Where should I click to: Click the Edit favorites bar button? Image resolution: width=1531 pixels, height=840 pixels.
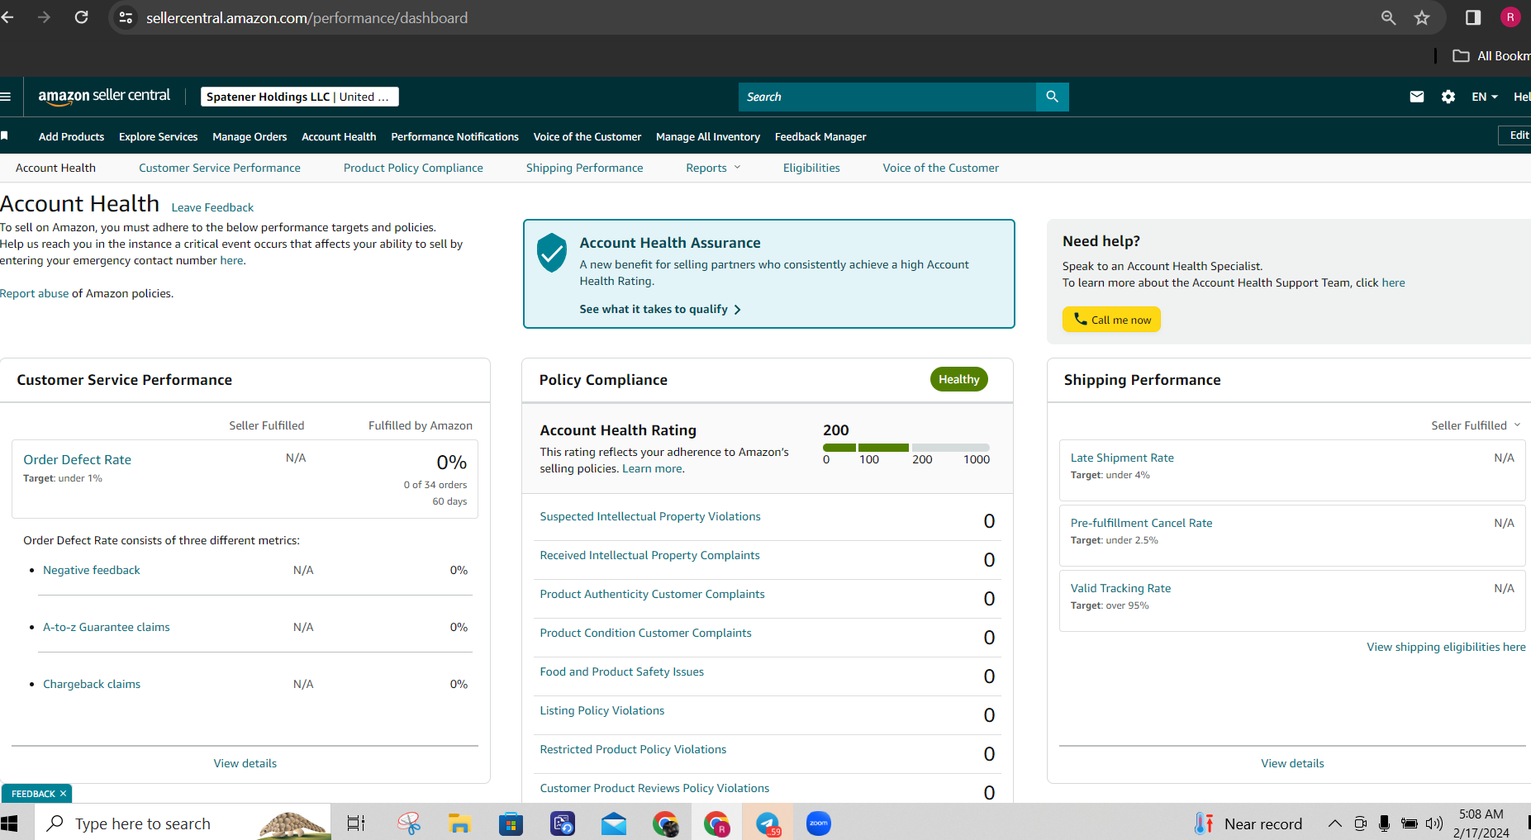pyautogui.click(x=1515, y=135)
